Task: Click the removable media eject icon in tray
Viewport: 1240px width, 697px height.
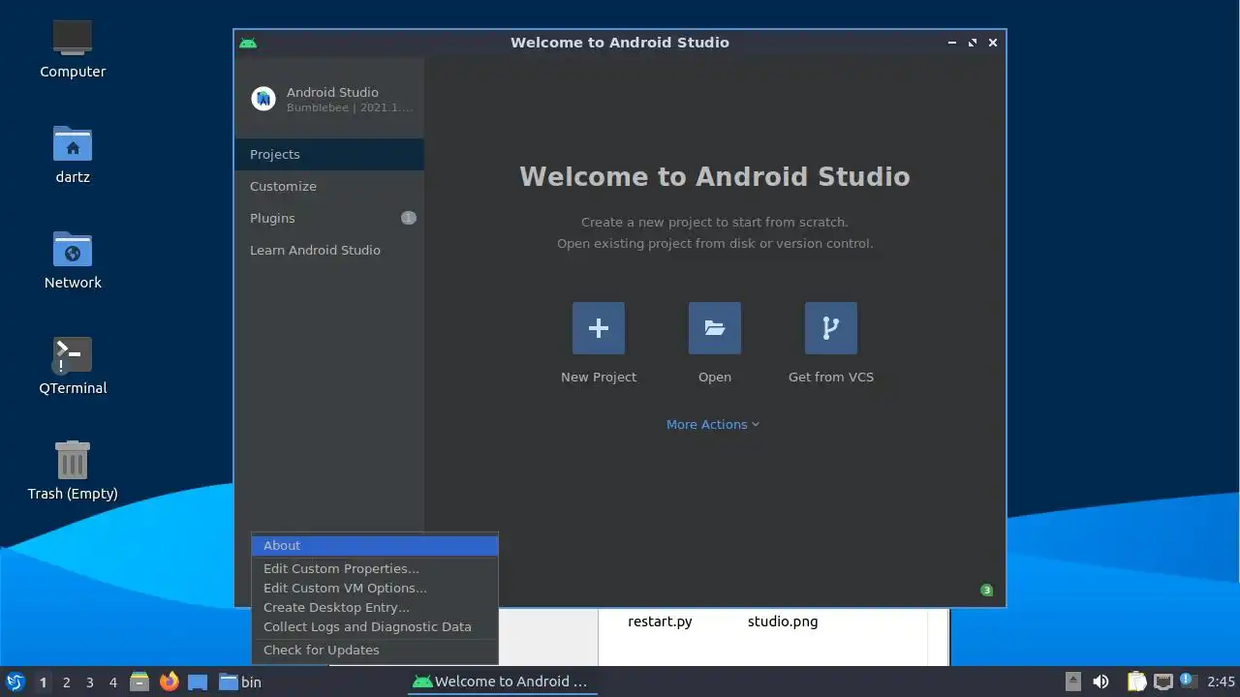Action: 1073,682
